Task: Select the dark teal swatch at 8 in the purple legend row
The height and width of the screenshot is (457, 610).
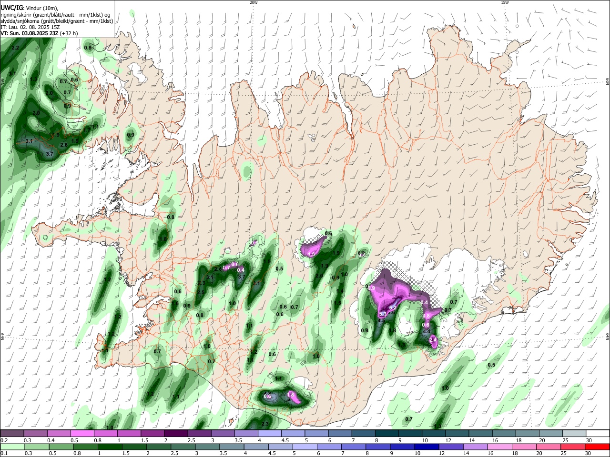Action: 387,434
